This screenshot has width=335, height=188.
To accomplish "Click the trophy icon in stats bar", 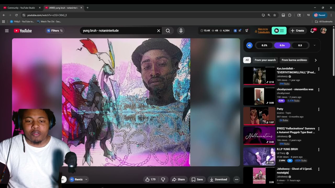I will click(x=247, y=31).
